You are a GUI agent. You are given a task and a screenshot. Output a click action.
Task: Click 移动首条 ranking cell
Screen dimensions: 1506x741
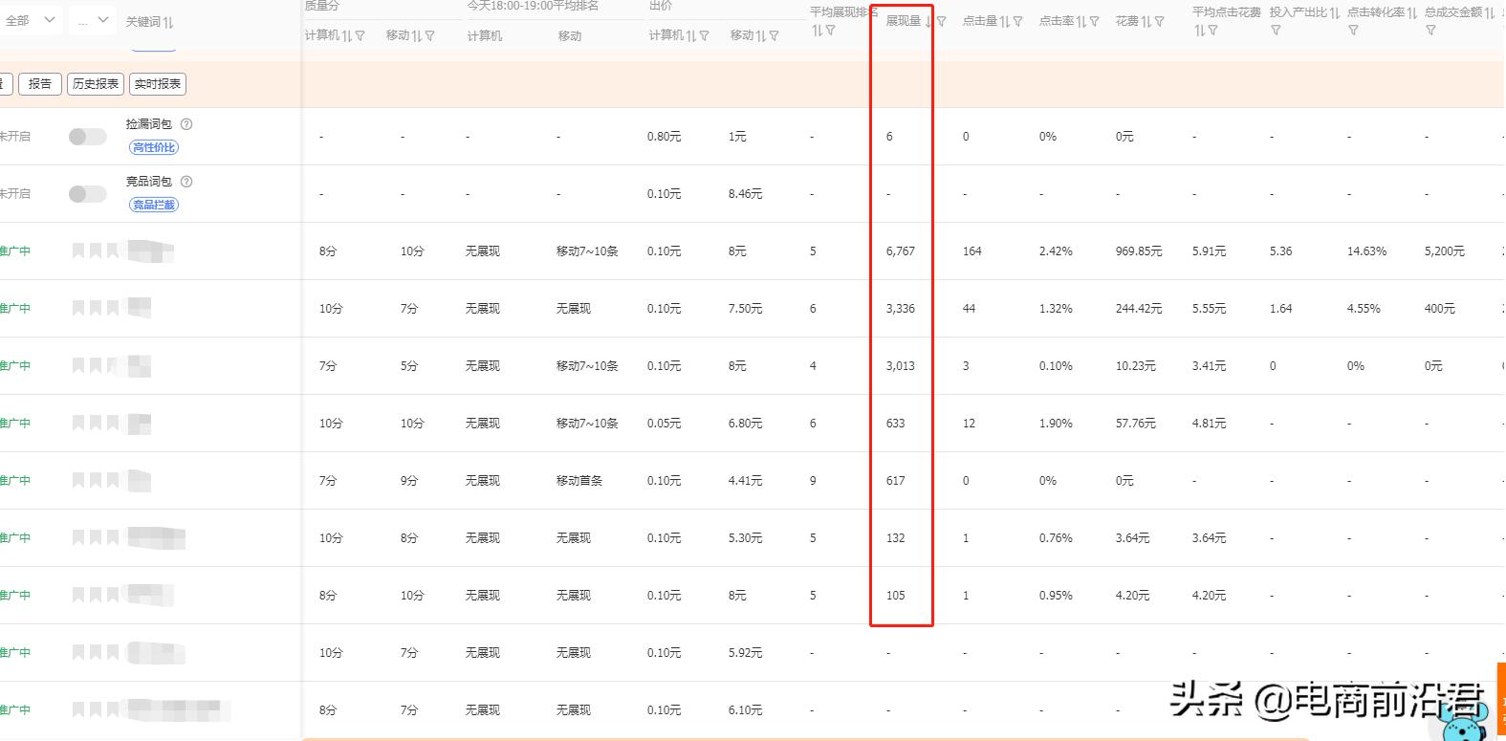(579, 481)
